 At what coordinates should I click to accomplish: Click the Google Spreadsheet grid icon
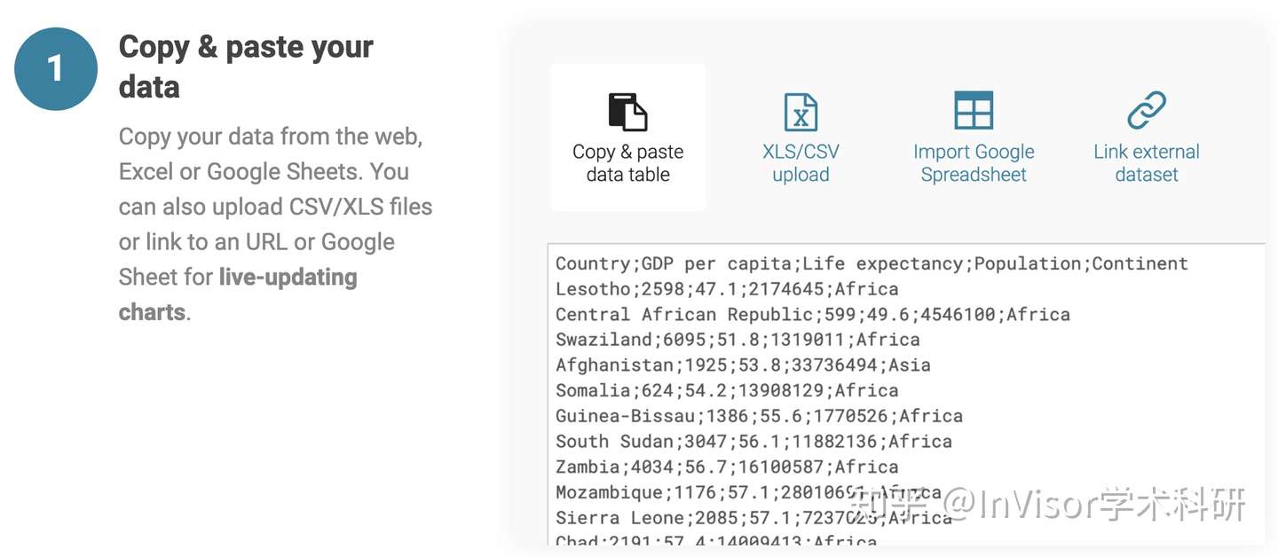974,111
